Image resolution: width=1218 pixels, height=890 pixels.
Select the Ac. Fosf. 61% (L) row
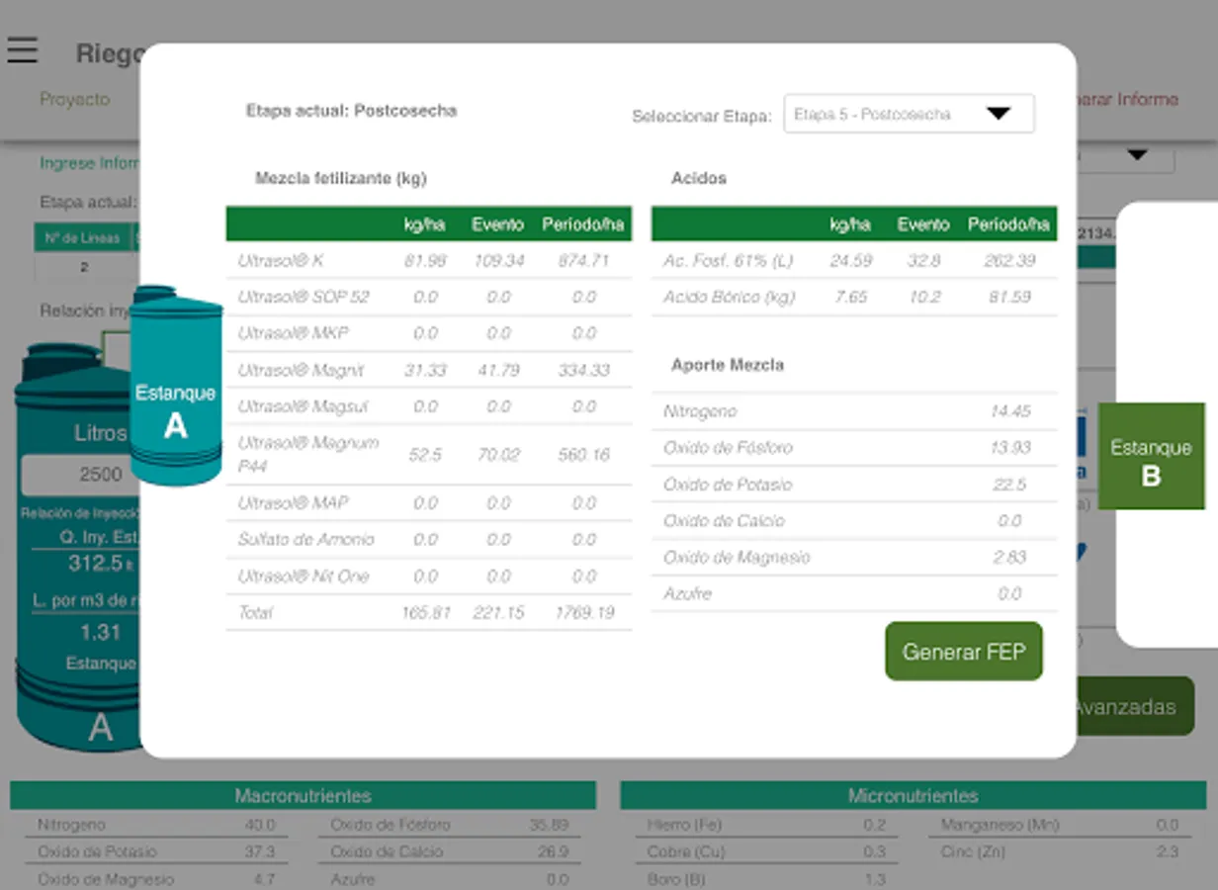pos(854,260)
